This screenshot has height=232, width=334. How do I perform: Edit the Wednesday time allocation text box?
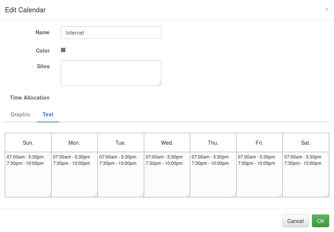[x=167, y=174]
